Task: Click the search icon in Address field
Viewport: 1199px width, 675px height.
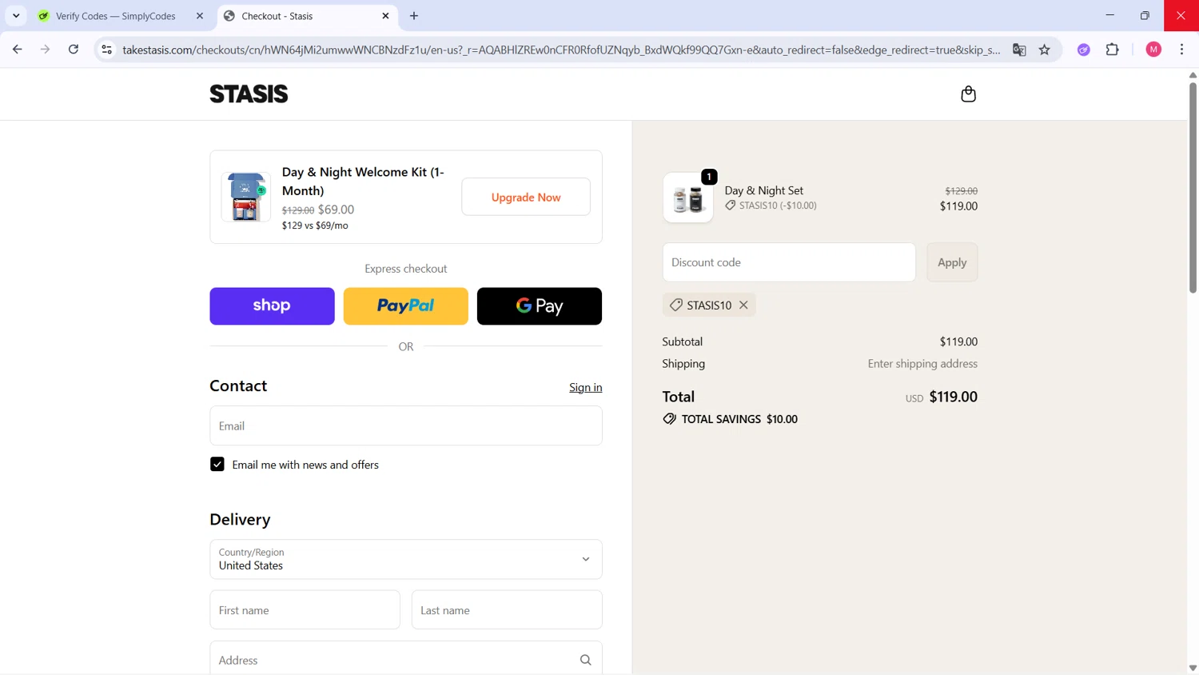Action: (x=586, y=661)
